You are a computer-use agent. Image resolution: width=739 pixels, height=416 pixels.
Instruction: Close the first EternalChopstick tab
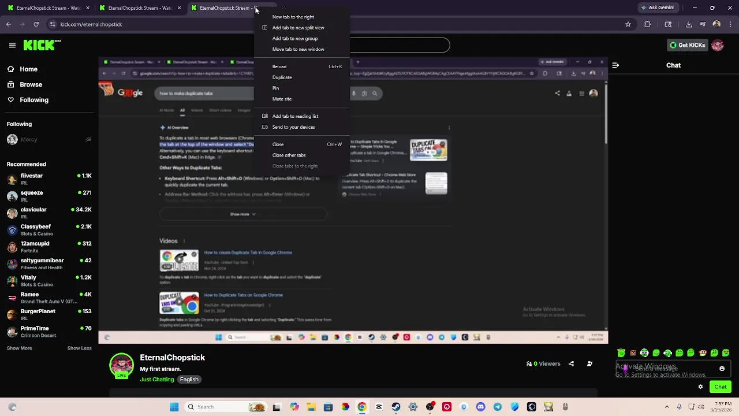88,8
